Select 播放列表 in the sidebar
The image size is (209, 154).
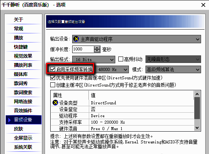pos(23,65)
